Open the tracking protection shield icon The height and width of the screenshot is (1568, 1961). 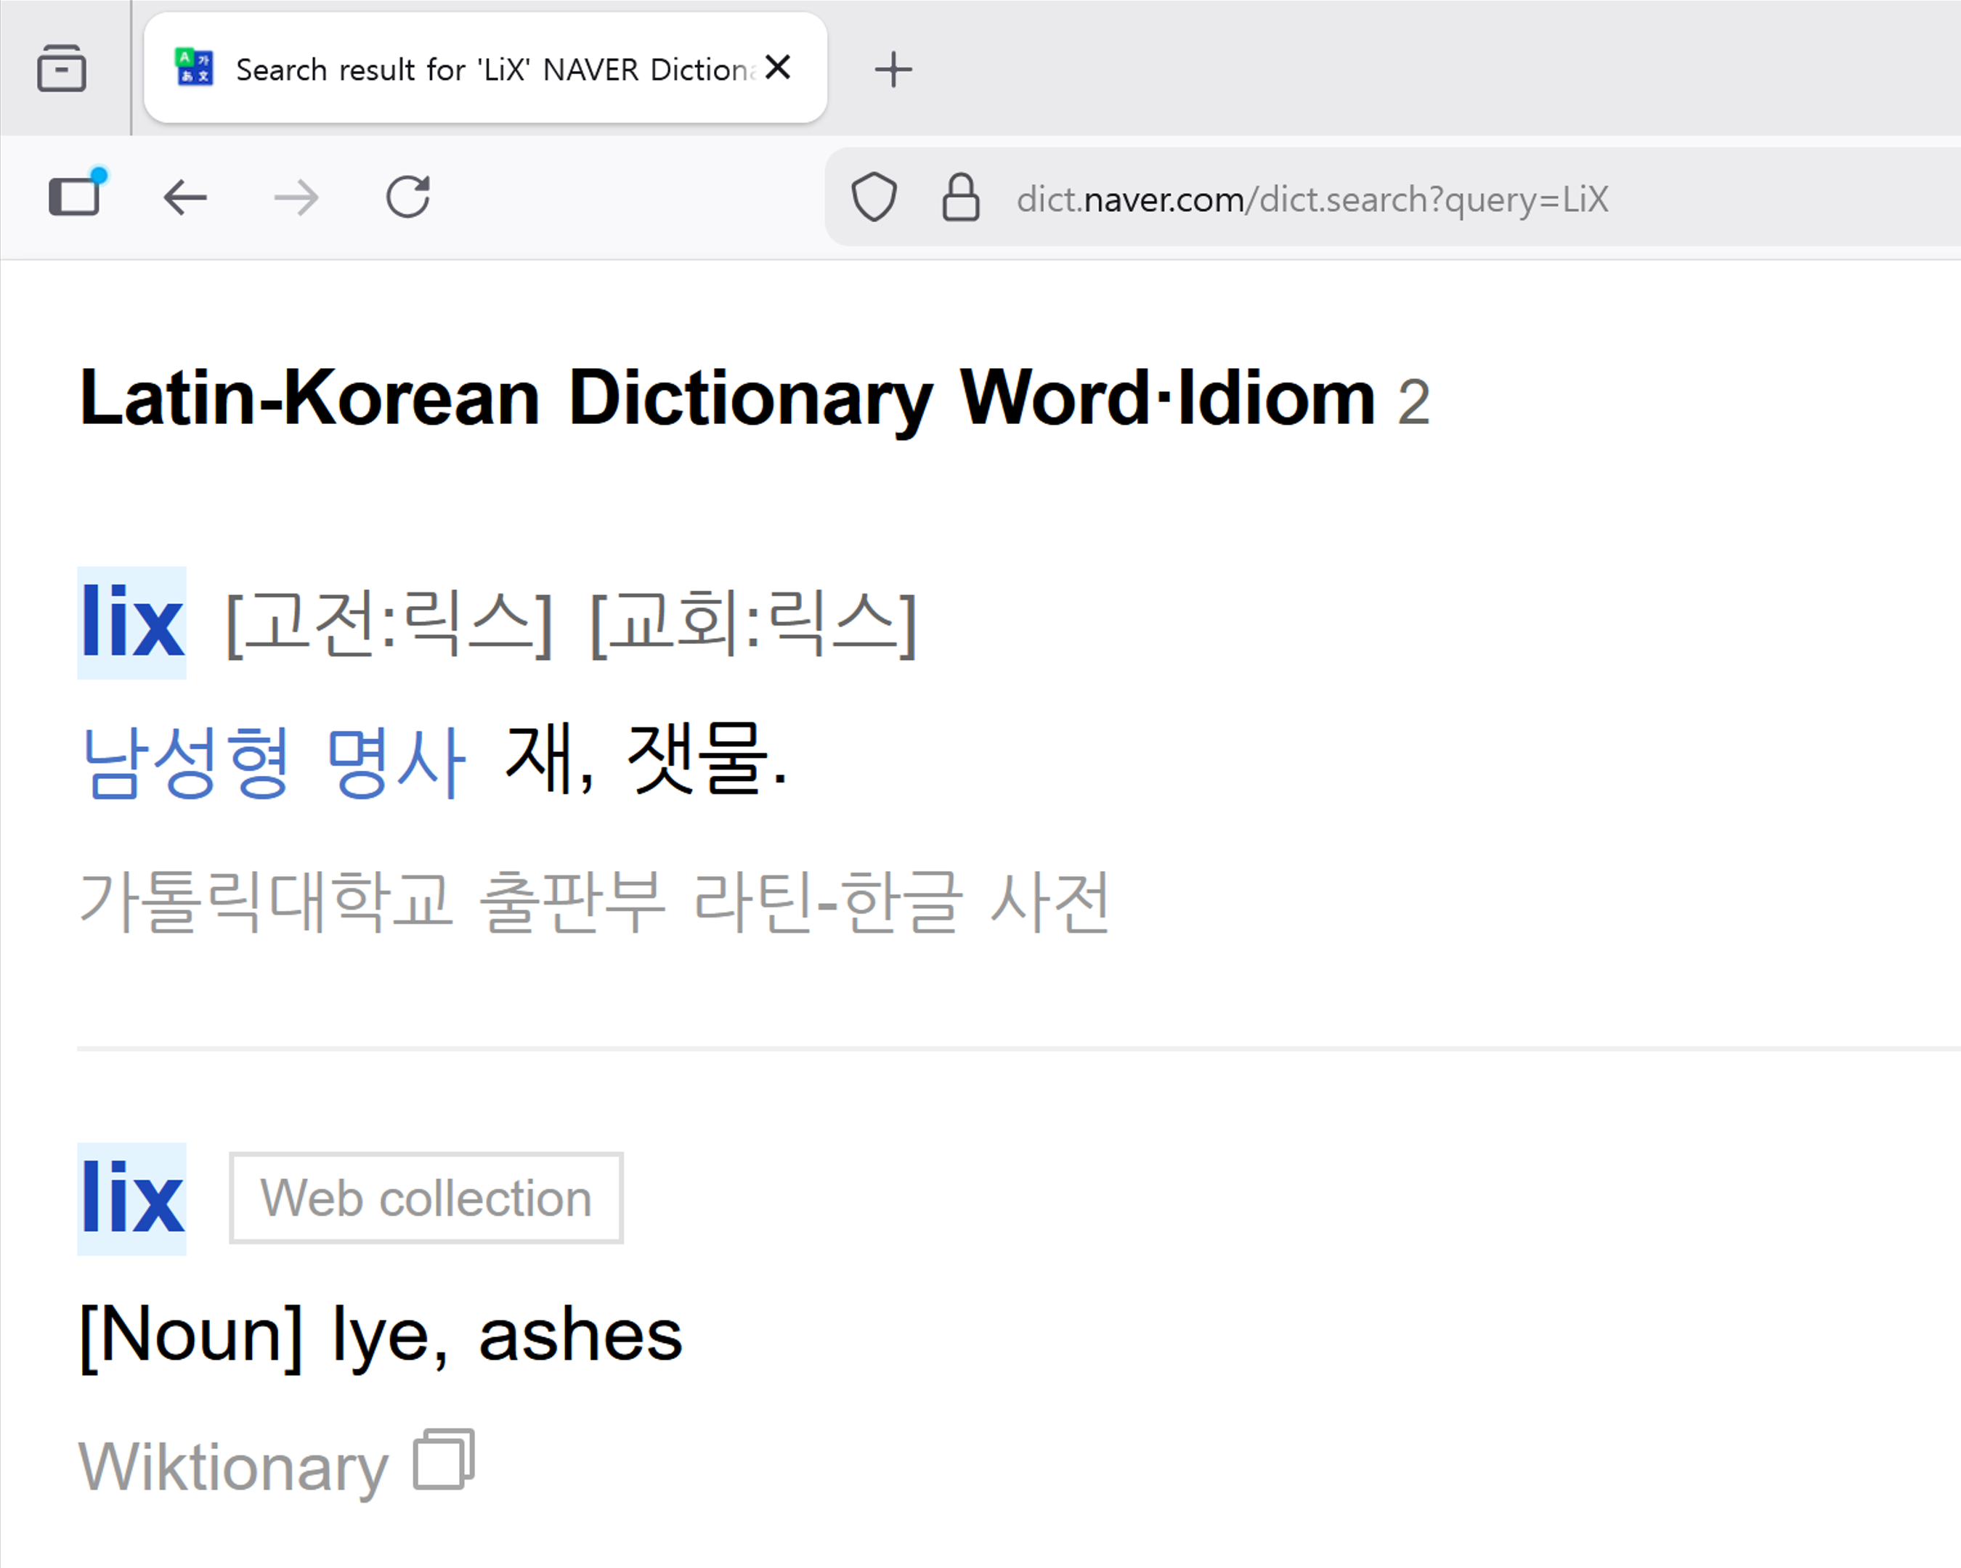click(873, 197)
